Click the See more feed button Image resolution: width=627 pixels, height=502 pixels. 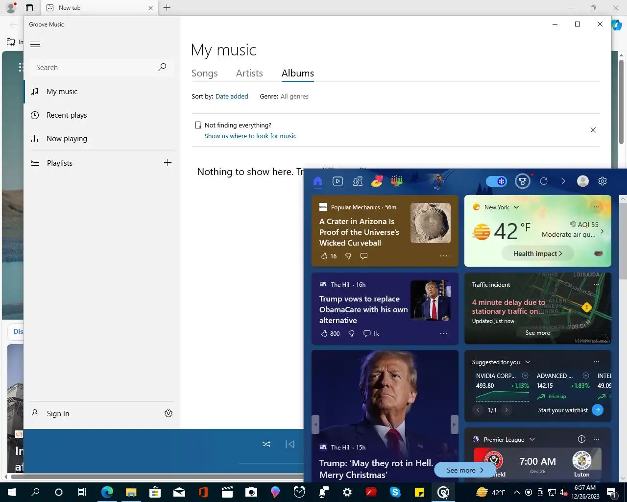pyautogui.click(x=465, y=470)
